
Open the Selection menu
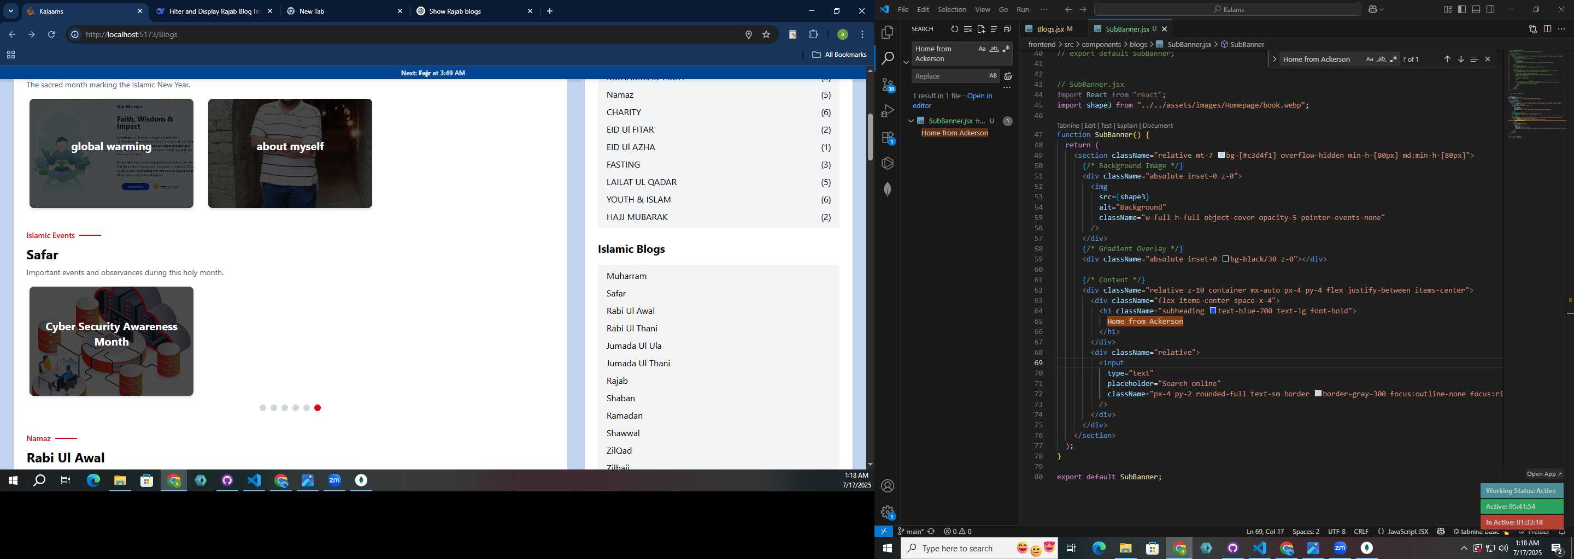tap(952, 9)
